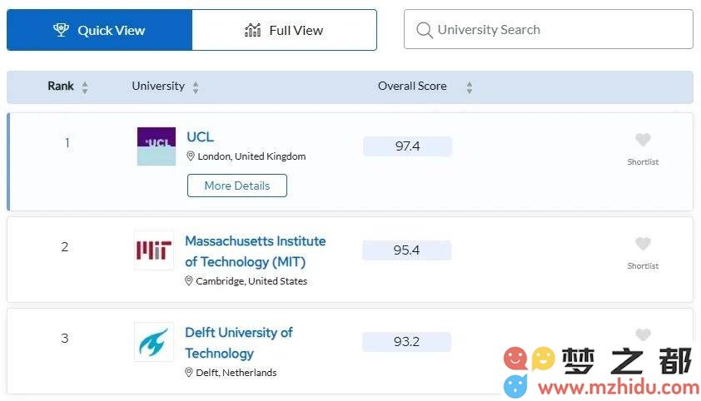Click the University Search input field
Viewport: 701px width, 401px height.
point(549,29)
